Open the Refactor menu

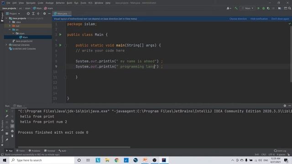60,3
